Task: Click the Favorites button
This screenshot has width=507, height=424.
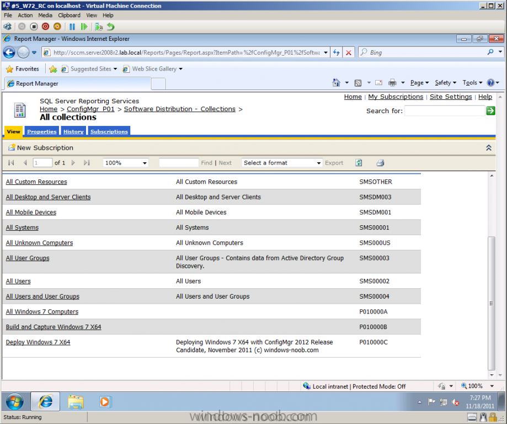Action: [x=23, y=69]
